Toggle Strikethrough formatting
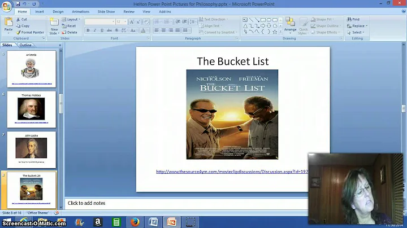407x228 pixels. coord(109,30)
